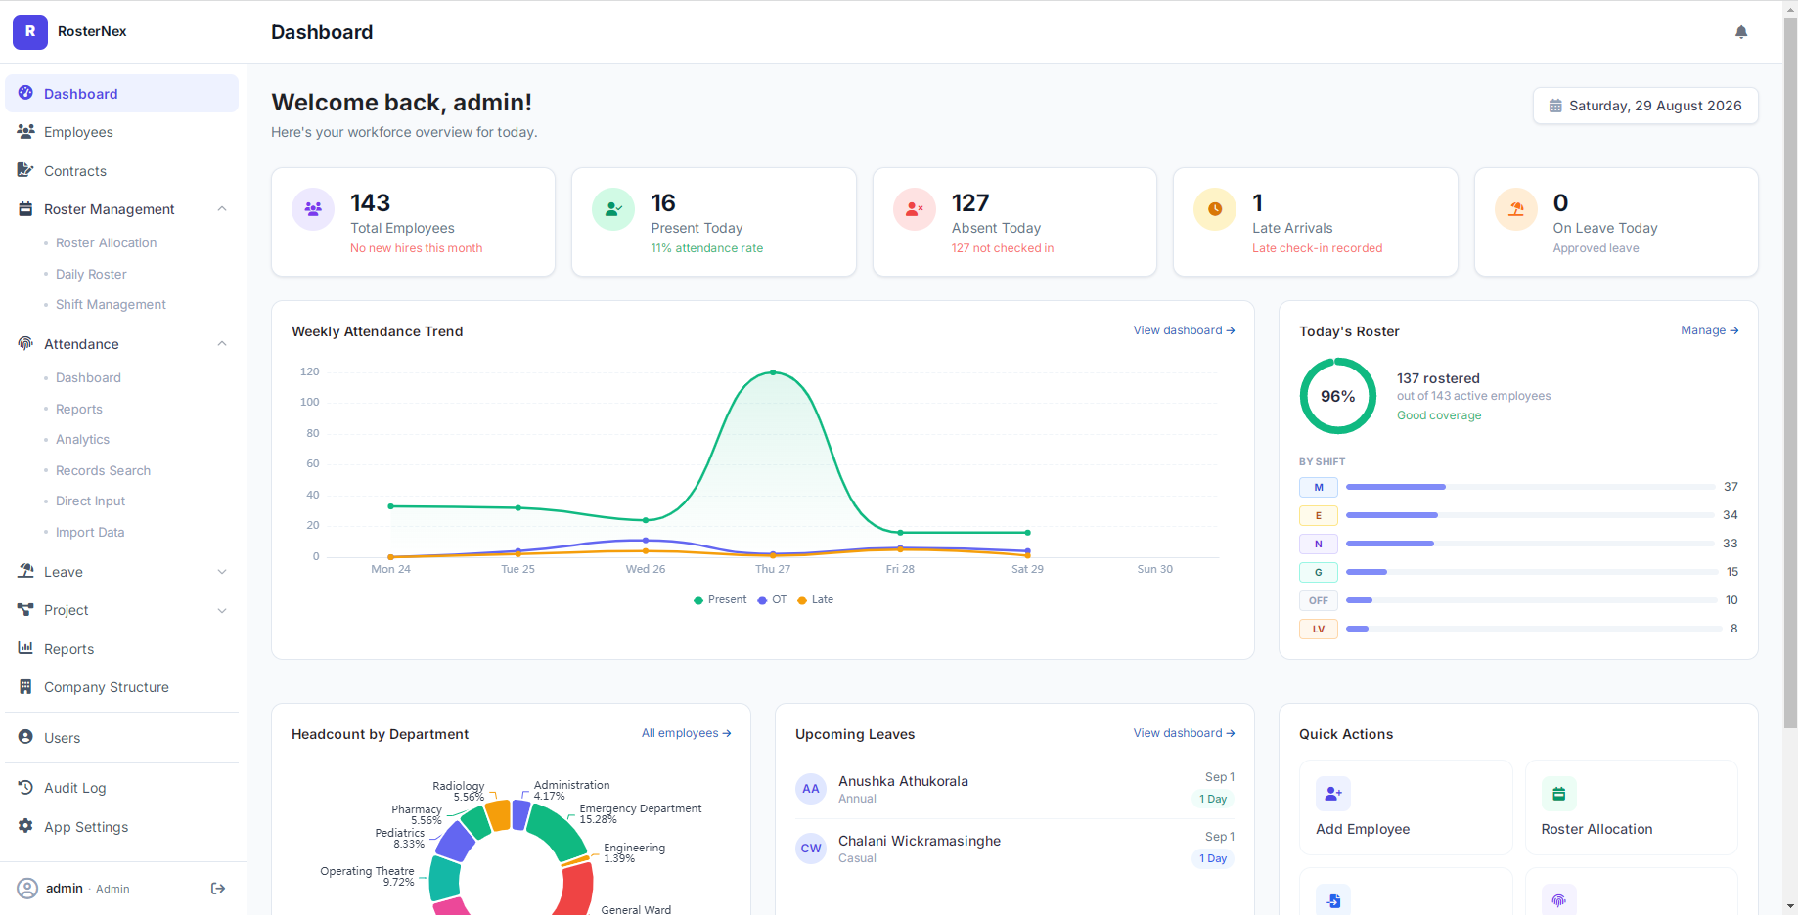This screenshot has height=915, width=1798.
Task: Click the Dashboard gauge icon in sidebar
Action: pyautogui.click(x=25, y=93)
